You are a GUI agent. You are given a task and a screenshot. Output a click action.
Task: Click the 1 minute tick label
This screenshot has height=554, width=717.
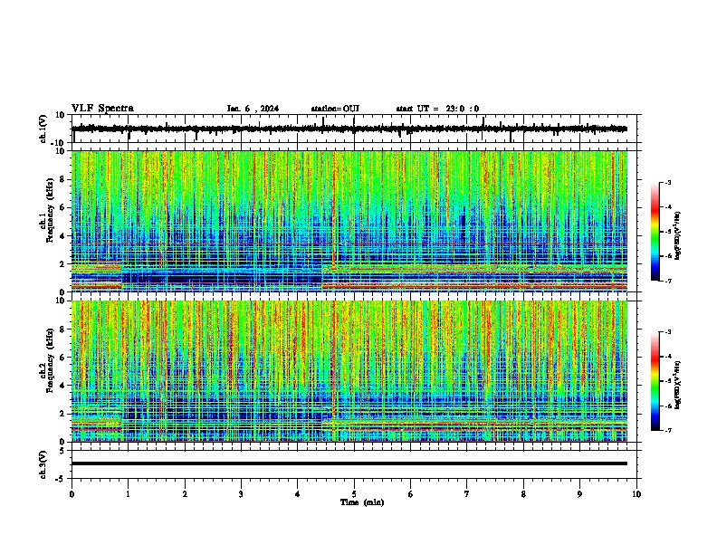(129, 494)
